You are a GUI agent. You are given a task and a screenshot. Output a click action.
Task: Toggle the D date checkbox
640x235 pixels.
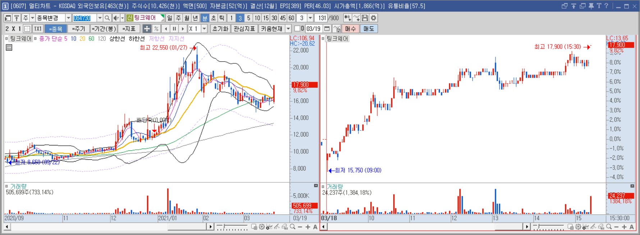pyautogui.click(x=297, y=28)
